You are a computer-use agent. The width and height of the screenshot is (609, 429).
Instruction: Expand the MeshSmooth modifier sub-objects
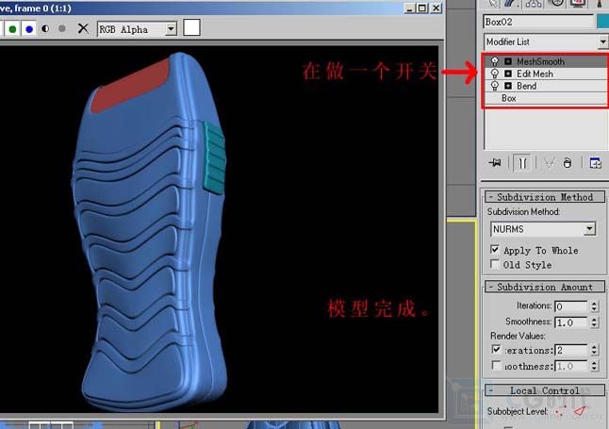coord(508,61)
